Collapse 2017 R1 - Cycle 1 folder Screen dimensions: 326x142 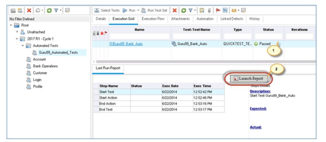(17, 39)
